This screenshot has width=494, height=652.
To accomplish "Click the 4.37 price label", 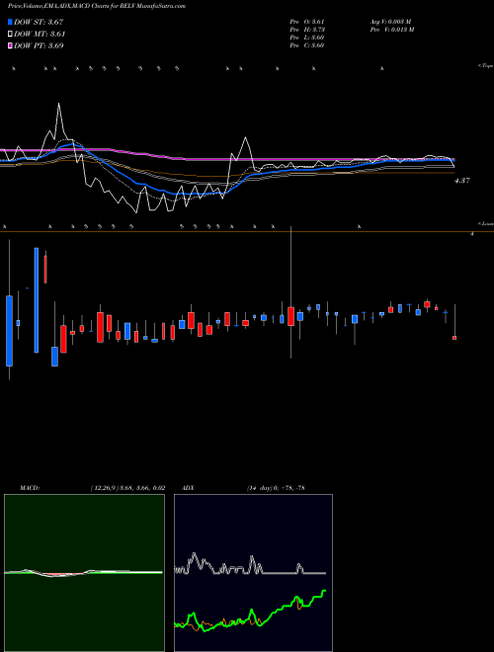I will pyautogui.click(x=462, y=181).
